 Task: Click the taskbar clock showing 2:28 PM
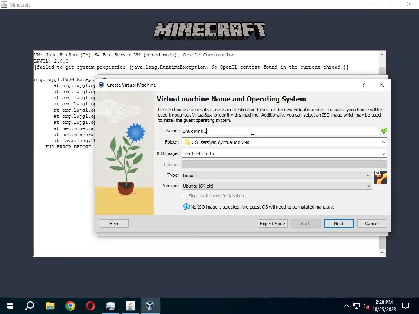[384, 306]
